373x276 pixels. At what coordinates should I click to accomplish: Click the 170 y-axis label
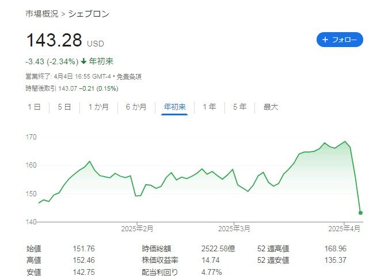click(x=31, y=137)
